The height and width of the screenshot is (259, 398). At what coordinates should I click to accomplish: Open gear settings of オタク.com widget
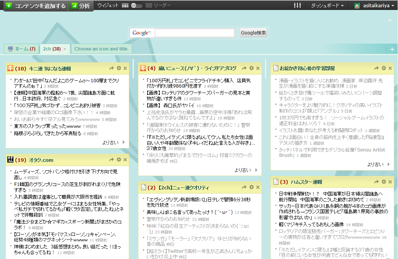[119, 160]
